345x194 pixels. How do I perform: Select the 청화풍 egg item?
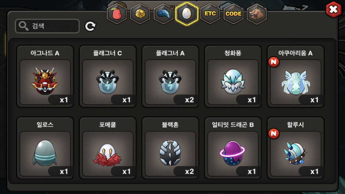pos(233,76)
